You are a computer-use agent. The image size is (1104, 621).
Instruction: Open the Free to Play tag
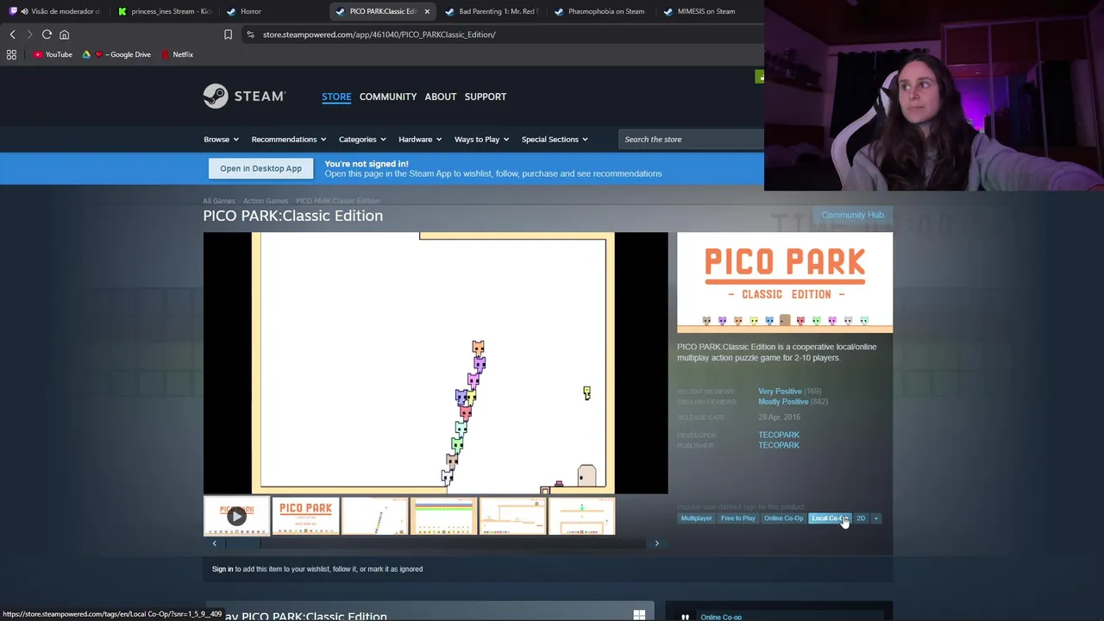[737, 518]
